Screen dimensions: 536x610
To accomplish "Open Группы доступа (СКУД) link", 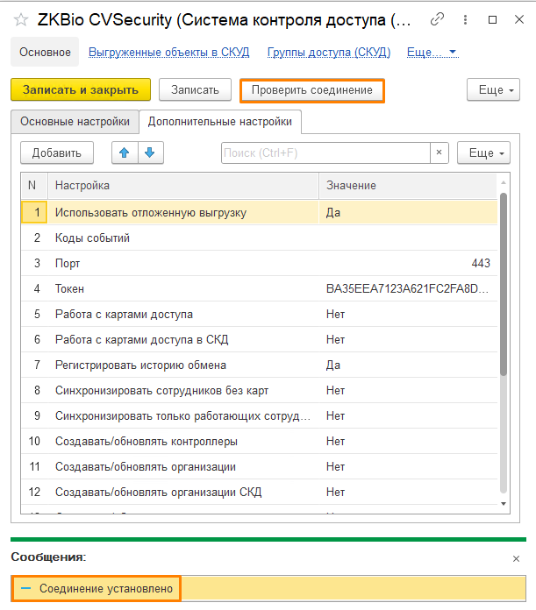I will (329, 53).
